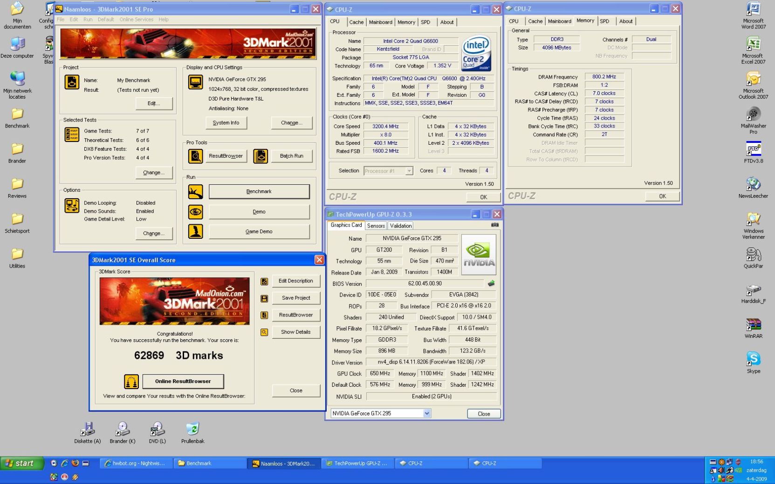Click the monitor icon in Display and CPU Settings

pyautogui.click(x=196, y=82)
